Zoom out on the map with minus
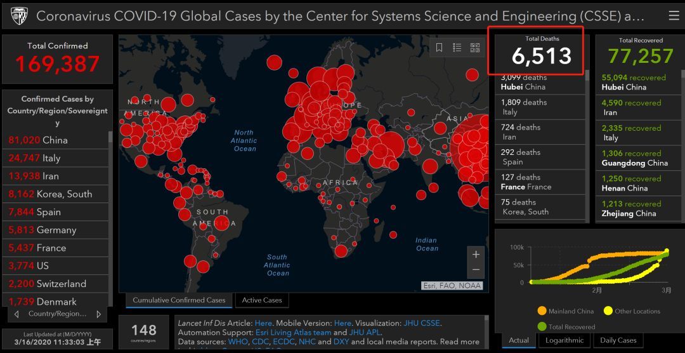Image resolution: width=685 pixels, height=353 pixels. (x=476, y=270)
